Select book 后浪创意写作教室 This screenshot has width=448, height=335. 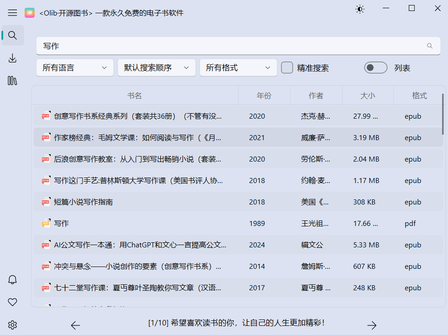pyautogui.click(x=137, y=159)
